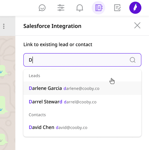149x150 pixels.
Task: Click the Salesforce Integration panel title
Action: 52,26
